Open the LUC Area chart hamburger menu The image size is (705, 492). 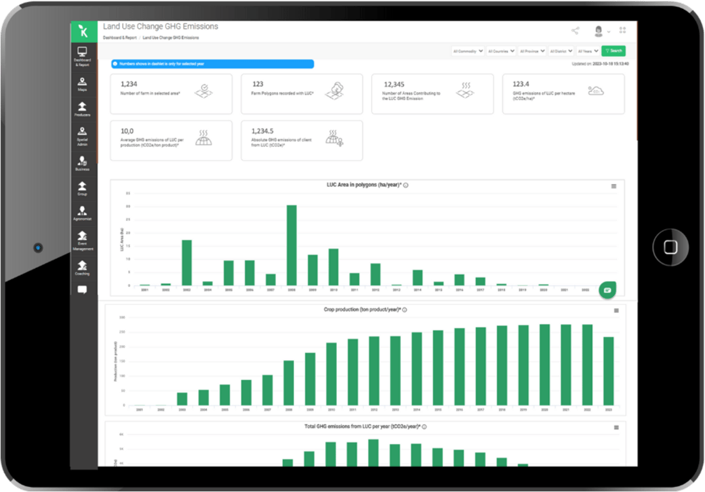click(614, 186)
